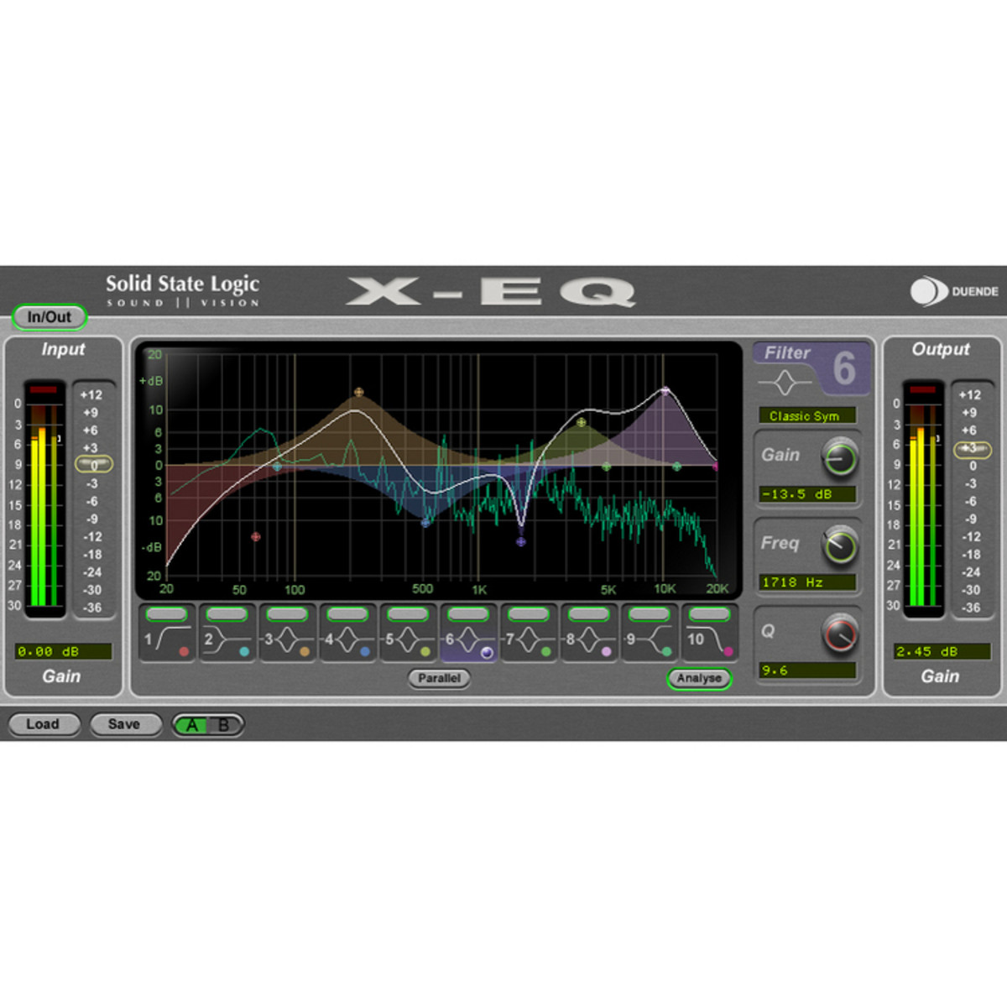The height and width of the screenshot is (1007, 1007).
Task: Select band 7 bell filter shape icon
Action: coord(530,640)
